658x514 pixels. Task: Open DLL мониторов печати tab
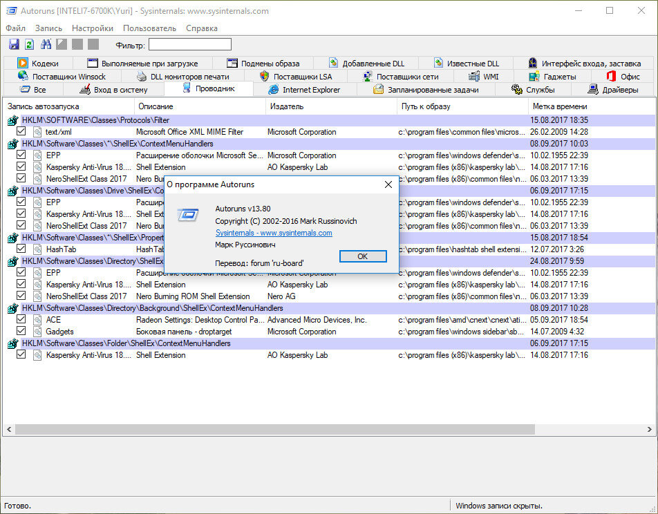(183, 77)
